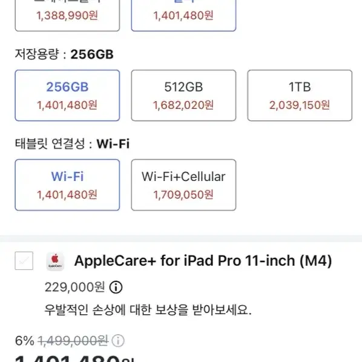Select the top color option priced 1,401,480원

coord(183,16)
